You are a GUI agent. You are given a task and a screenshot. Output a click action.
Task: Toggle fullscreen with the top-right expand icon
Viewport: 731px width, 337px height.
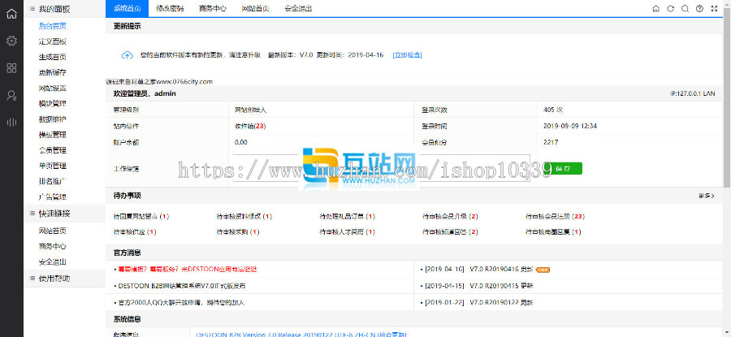pos(714,8)
